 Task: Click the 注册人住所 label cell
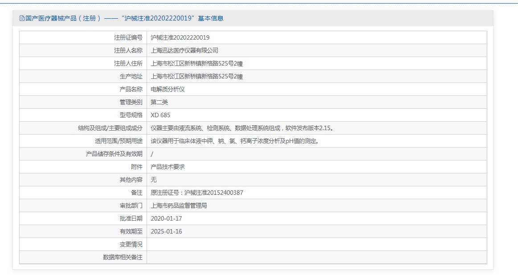click(x=83, y=63)
